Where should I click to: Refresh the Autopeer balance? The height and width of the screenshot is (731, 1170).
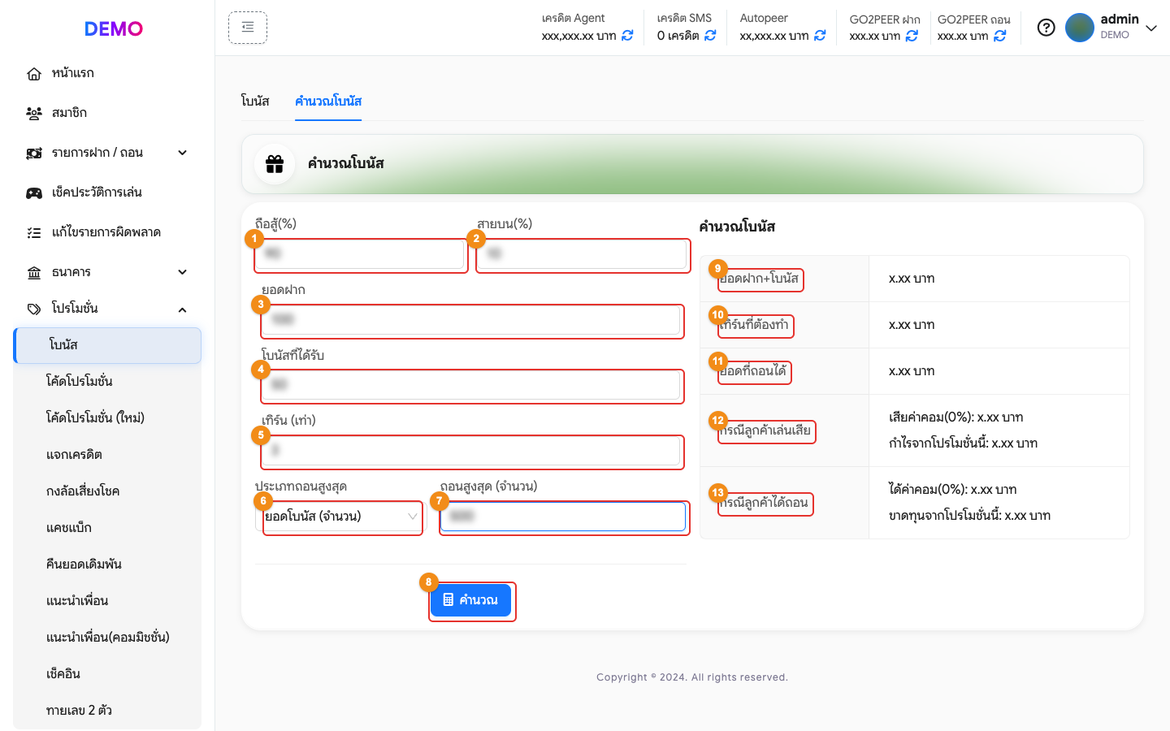[x=820, y=36]
